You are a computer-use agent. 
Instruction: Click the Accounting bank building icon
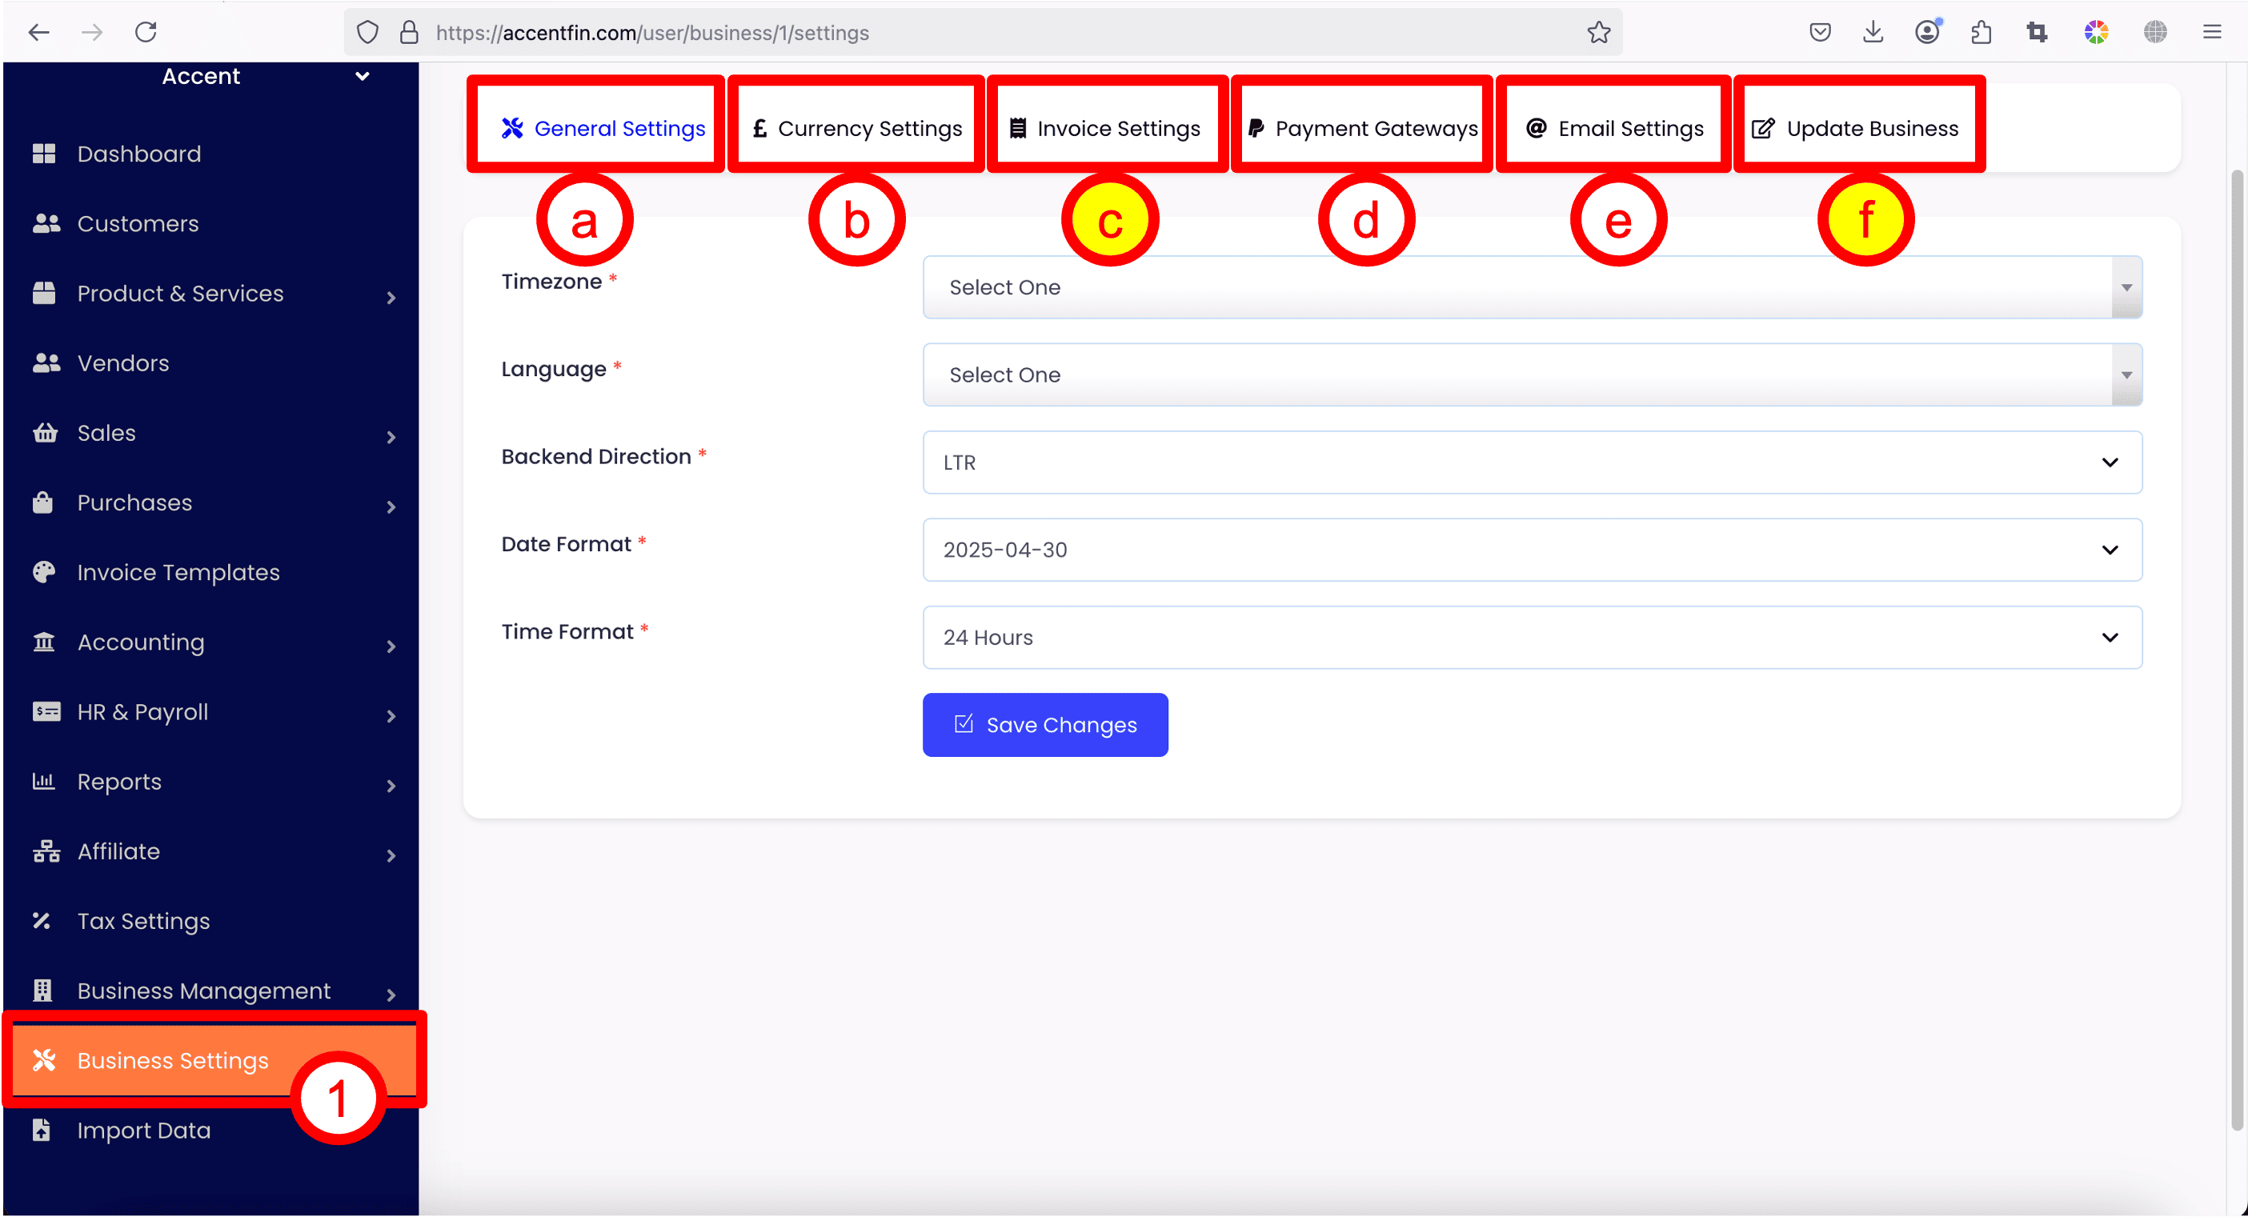click(x=44, y=642)
